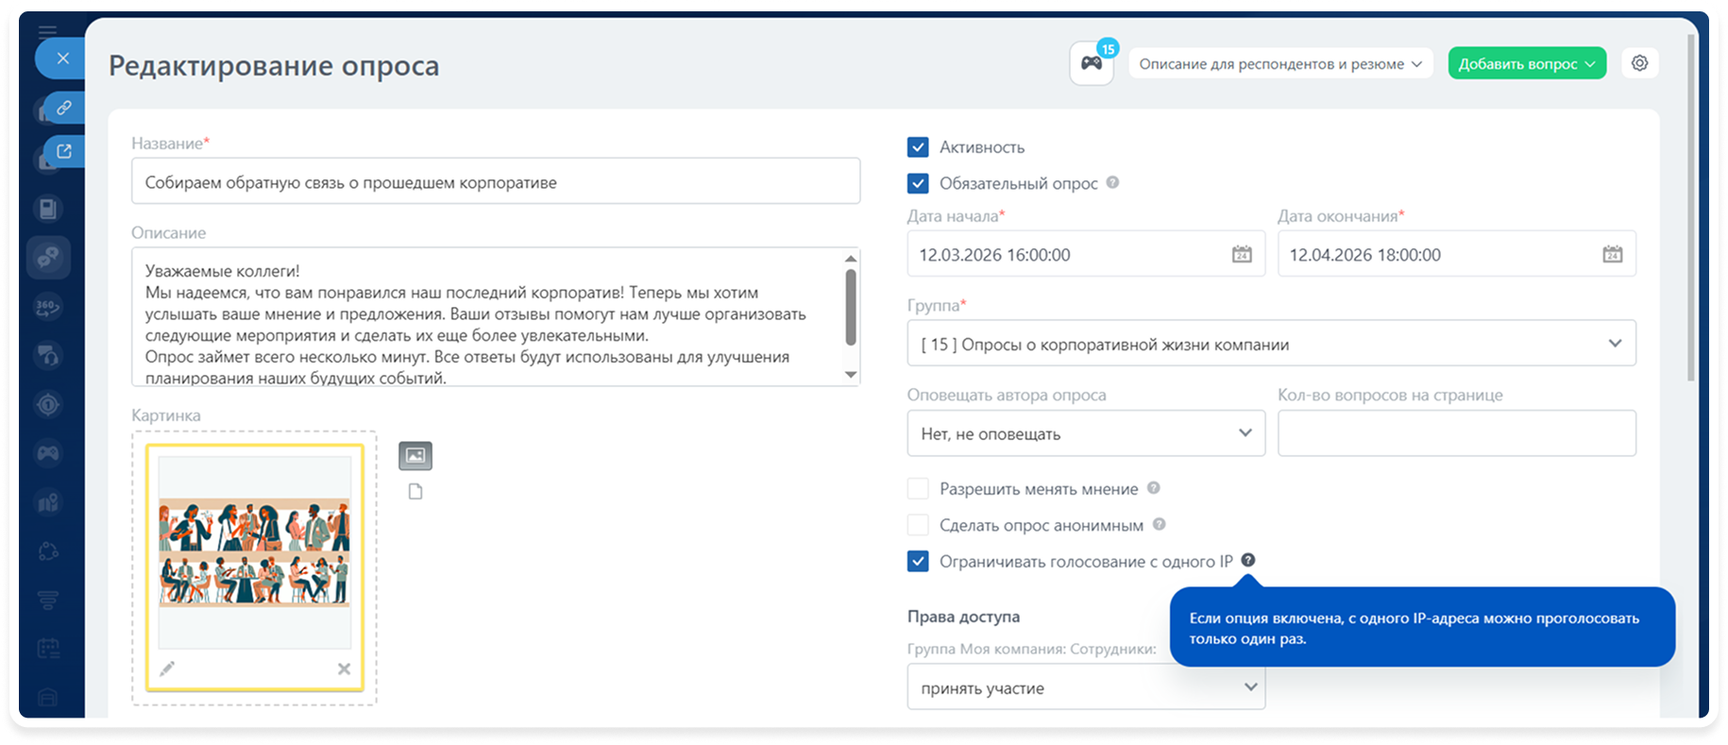This screenshot has width=1728, height=745.
Task: Click the page vertical scrollbar
Action: click(1690, 208)
